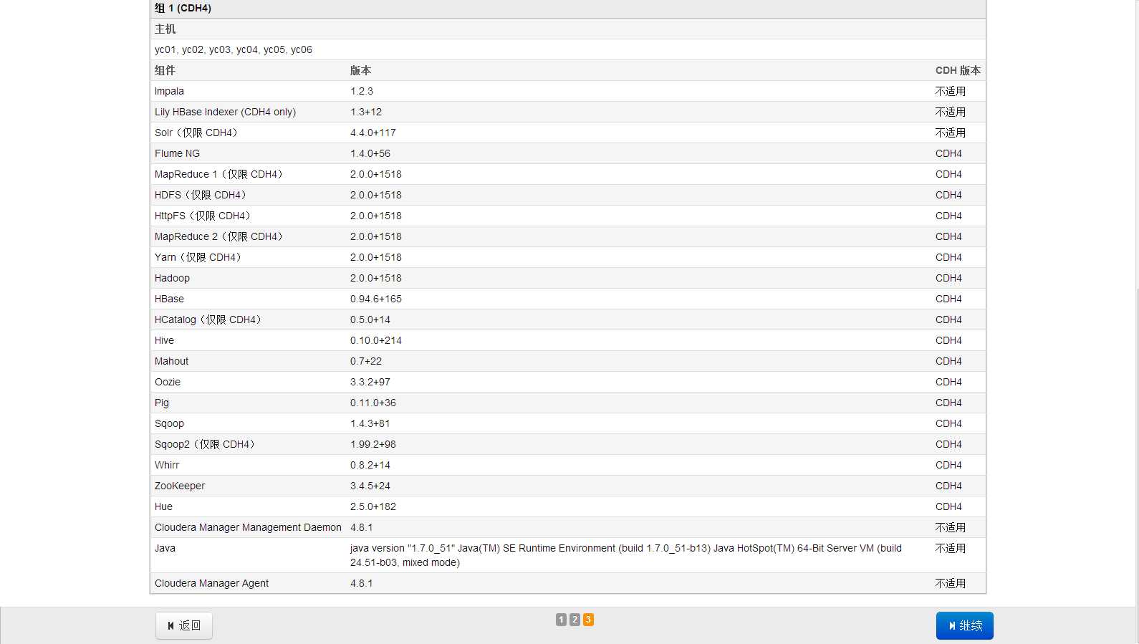Select the Impala component row
Screen dimensions: 1139x644
coord(568,91)
